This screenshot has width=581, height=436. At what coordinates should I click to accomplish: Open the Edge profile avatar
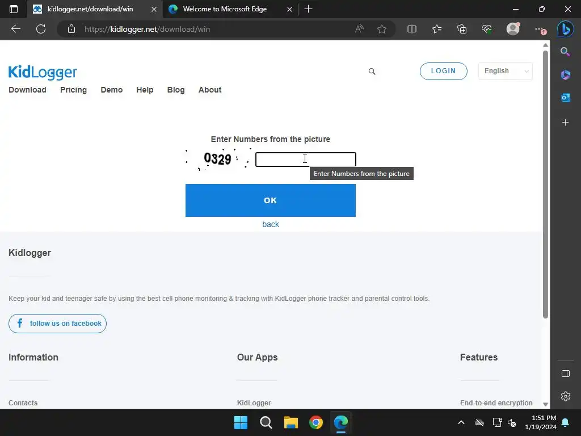tap(513, 29)
